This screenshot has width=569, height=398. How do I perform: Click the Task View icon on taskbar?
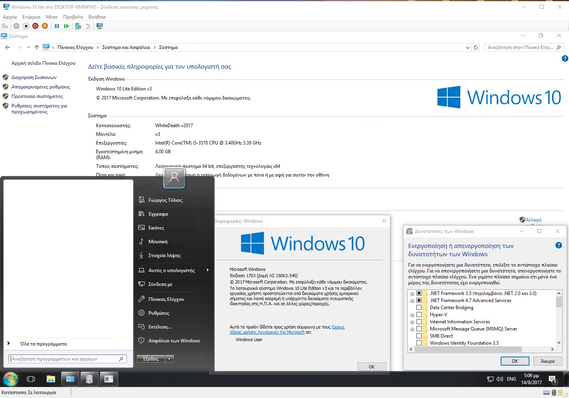(x=31, y=379)
